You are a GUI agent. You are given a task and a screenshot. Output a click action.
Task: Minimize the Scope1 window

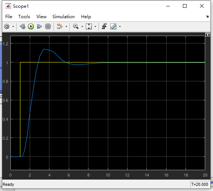click(168, 6)
